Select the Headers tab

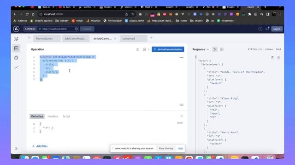(53, 116)
